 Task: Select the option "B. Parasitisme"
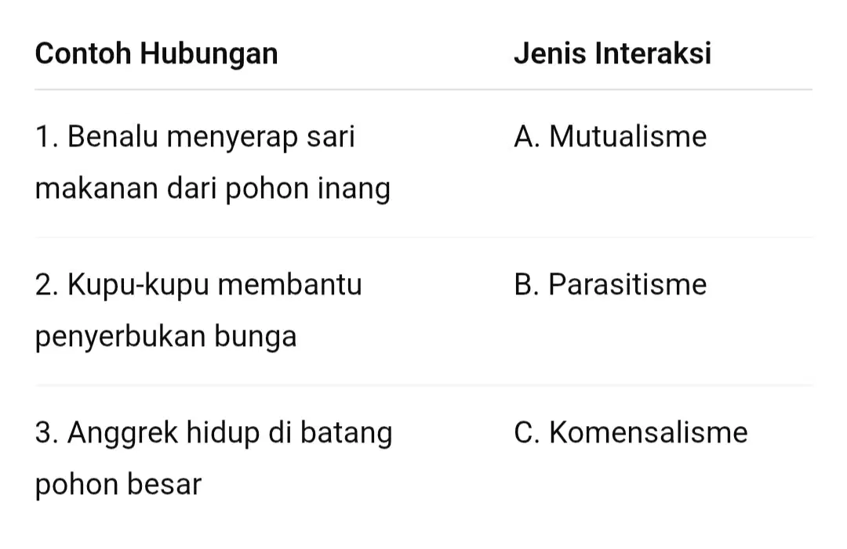610,284
